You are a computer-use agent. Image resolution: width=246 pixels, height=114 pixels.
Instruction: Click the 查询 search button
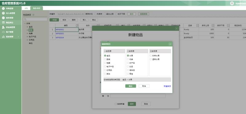pyautogui.click(x=132, y=14)
